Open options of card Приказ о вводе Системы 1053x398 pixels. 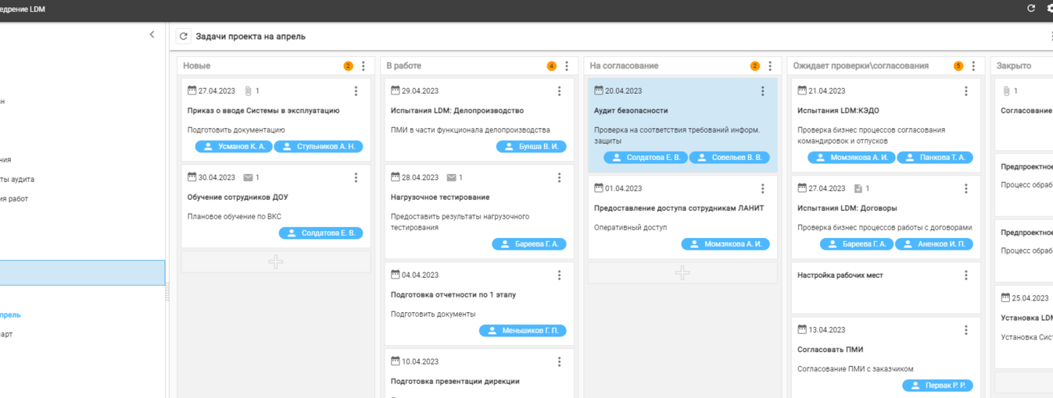point(356,91)
